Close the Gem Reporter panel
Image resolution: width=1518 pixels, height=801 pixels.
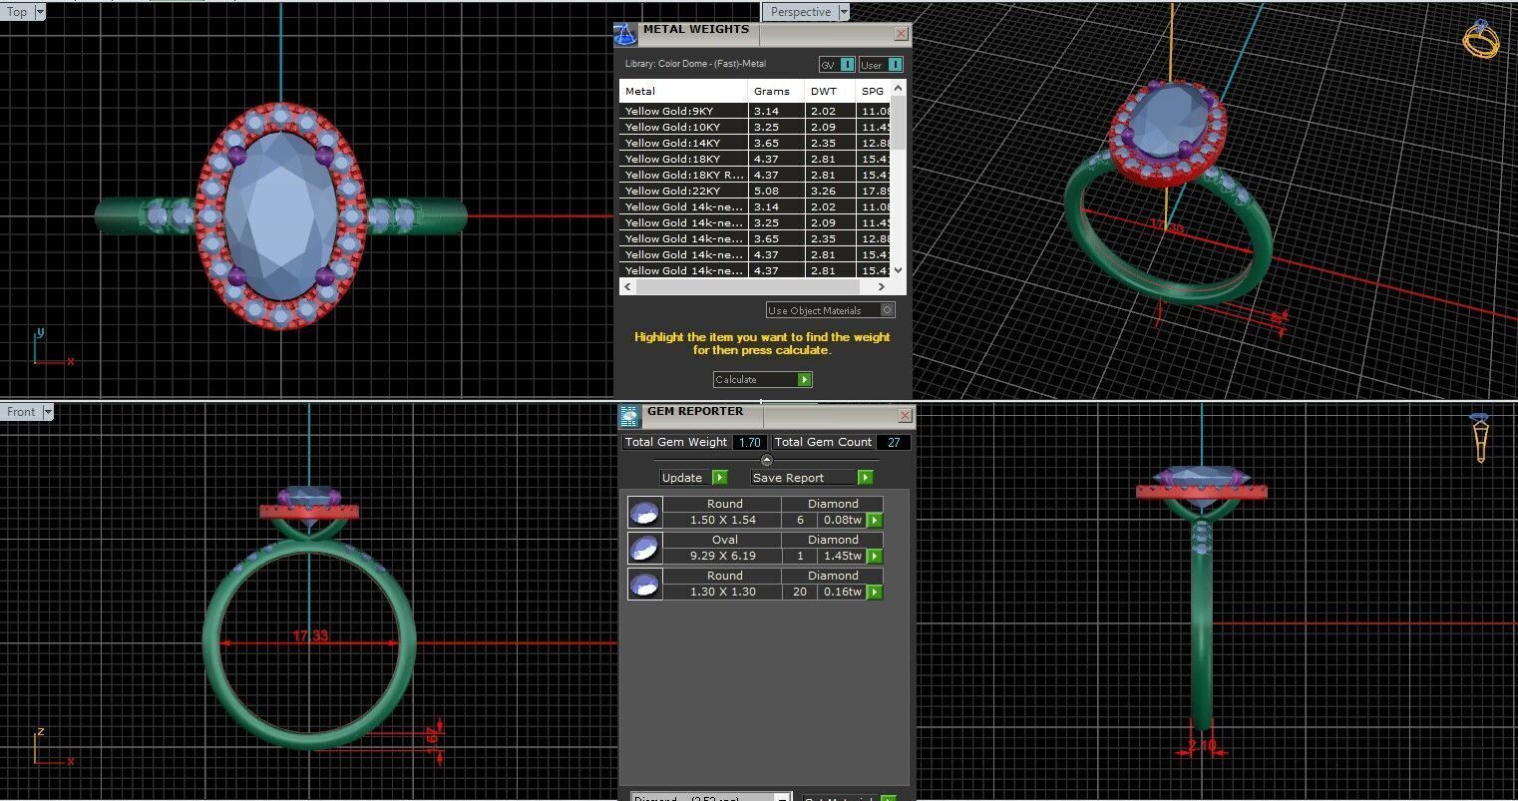(x=905, y=415)
